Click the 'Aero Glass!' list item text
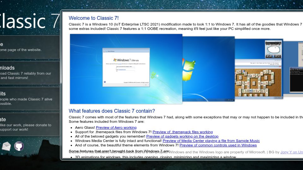303x170 pixels. pos(85,127)
